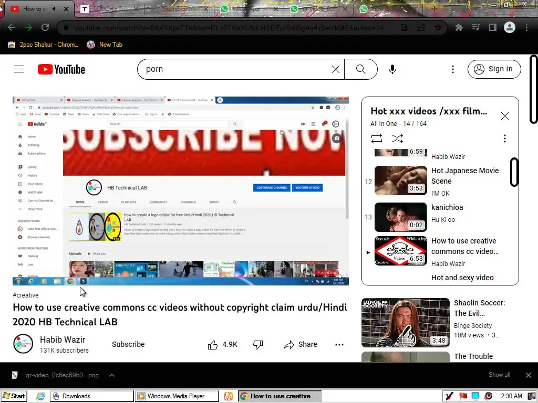Image resolution: width=538 pixels, height=403 pixels.
Task: Open playlist panel more options menu
Action: pyautogui.click(x=504, y=139)
